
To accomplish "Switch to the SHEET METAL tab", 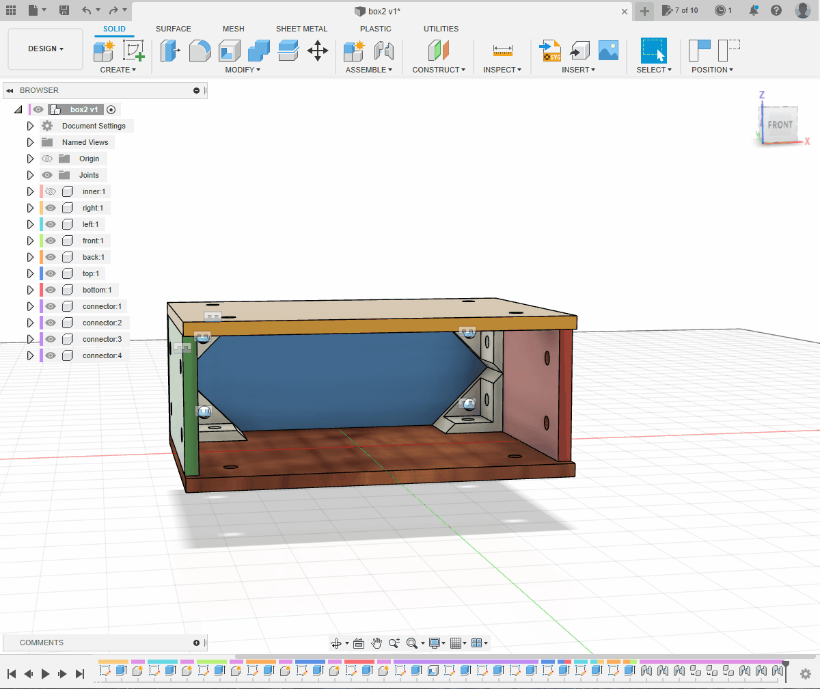I will [x=301, y=29].
